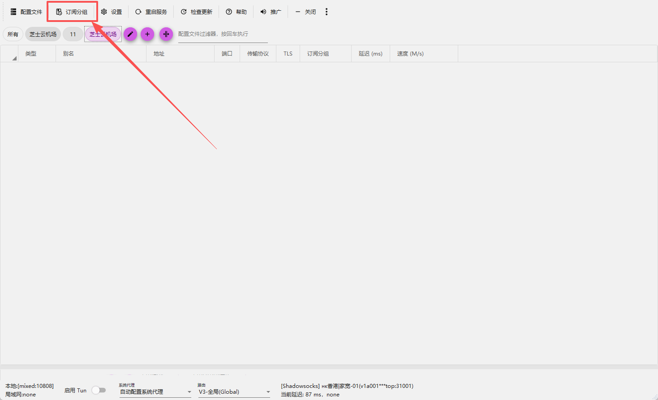Open 帮助 with the question mark icon
Image resolution: width=658 pixels, height=400 pixels.
pyautogui.click(x=229, y=12)
